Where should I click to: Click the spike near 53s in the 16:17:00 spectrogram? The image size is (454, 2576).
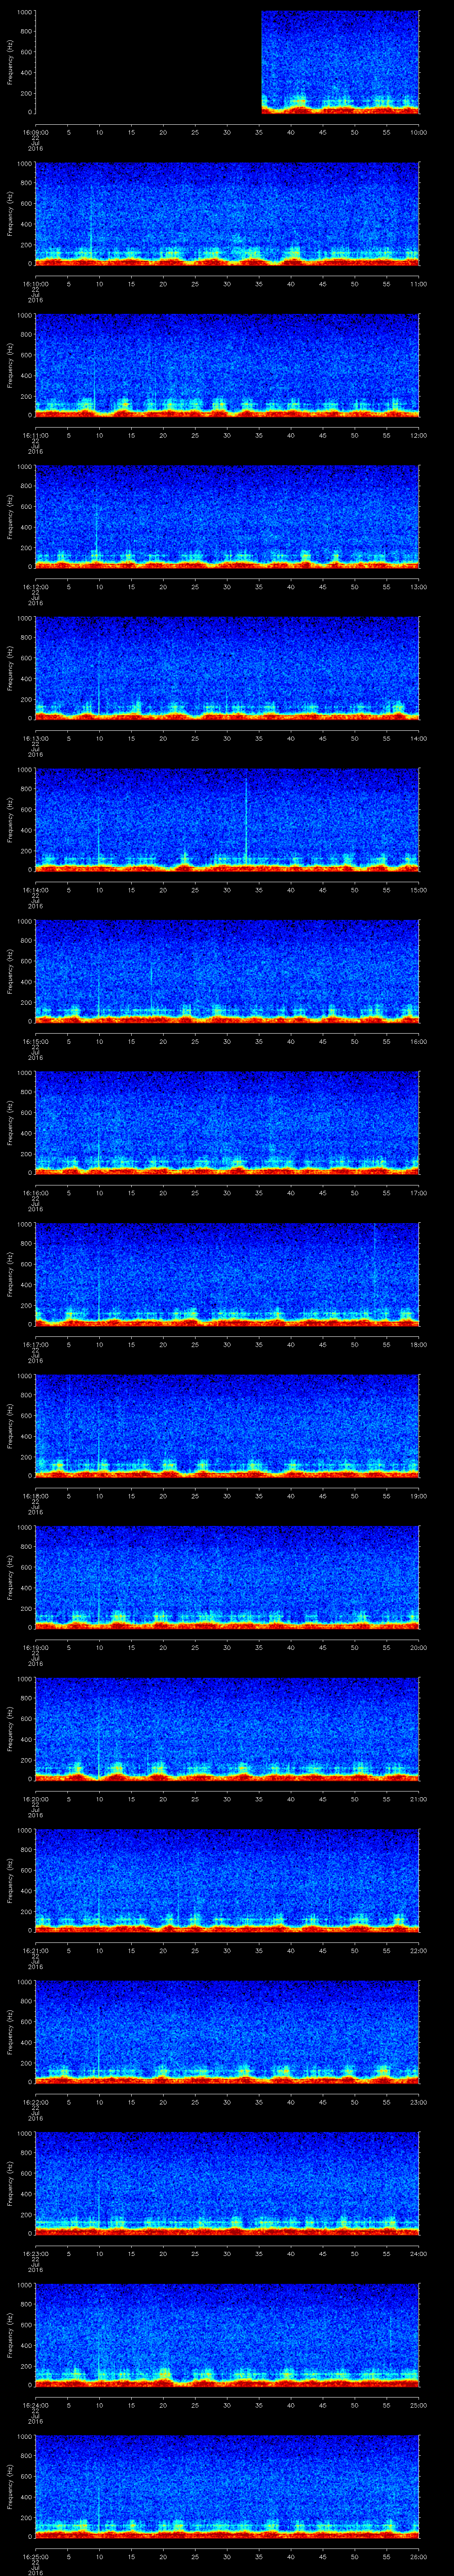tap(374, 1270)
